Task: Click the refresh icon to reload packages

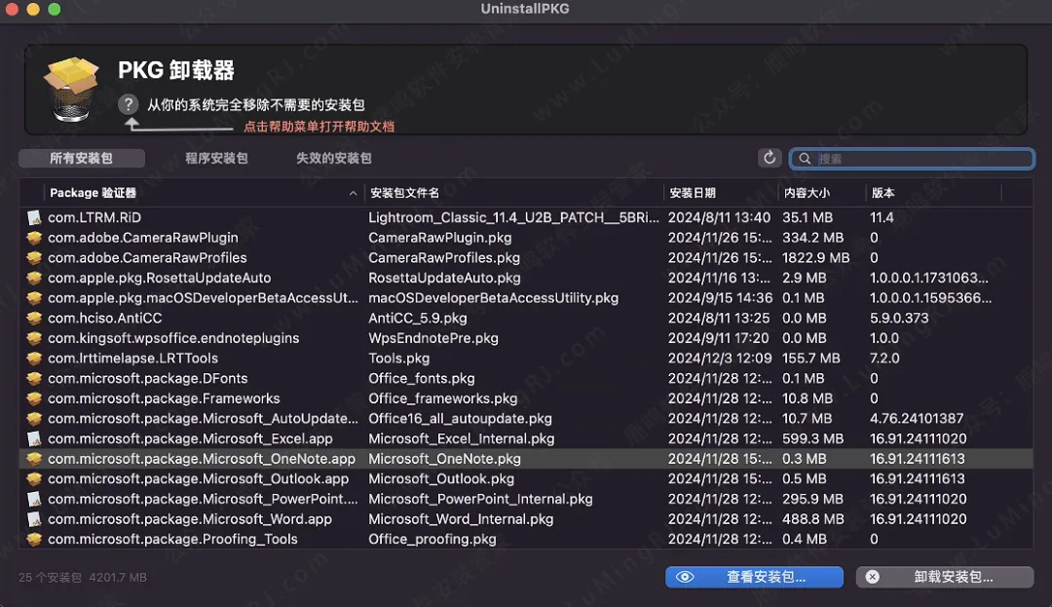Action: [x=769, y=157]
